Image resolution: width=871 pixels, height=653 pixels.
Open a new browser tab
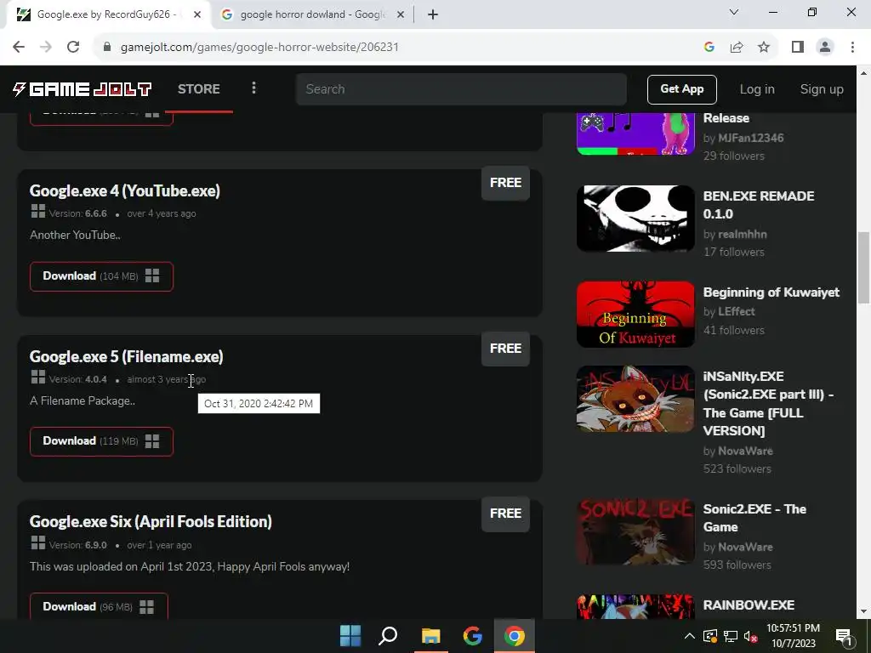coord(433,15)
